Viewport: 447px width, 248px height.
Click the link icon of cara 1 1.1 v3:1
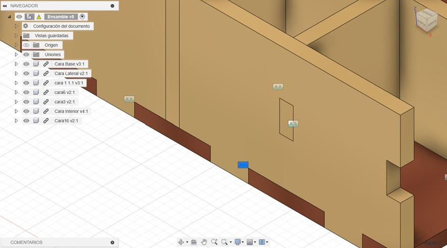coord(45,83)
